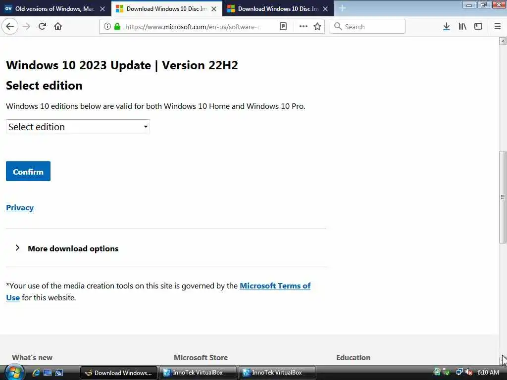
Task: Click the Microsoft Store footer heading
Action: 201,357
